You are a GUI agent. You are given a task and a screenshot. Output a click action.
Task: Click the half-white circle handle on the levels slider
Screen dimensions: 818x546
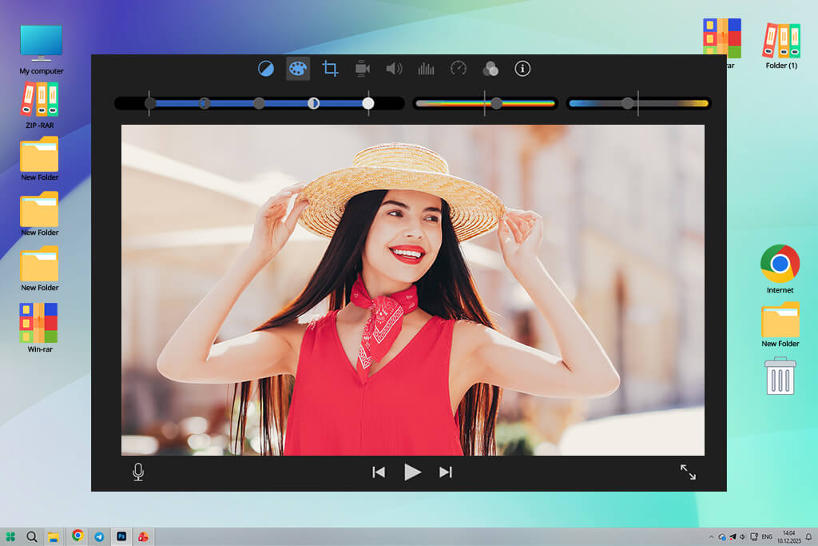[313, 103]
